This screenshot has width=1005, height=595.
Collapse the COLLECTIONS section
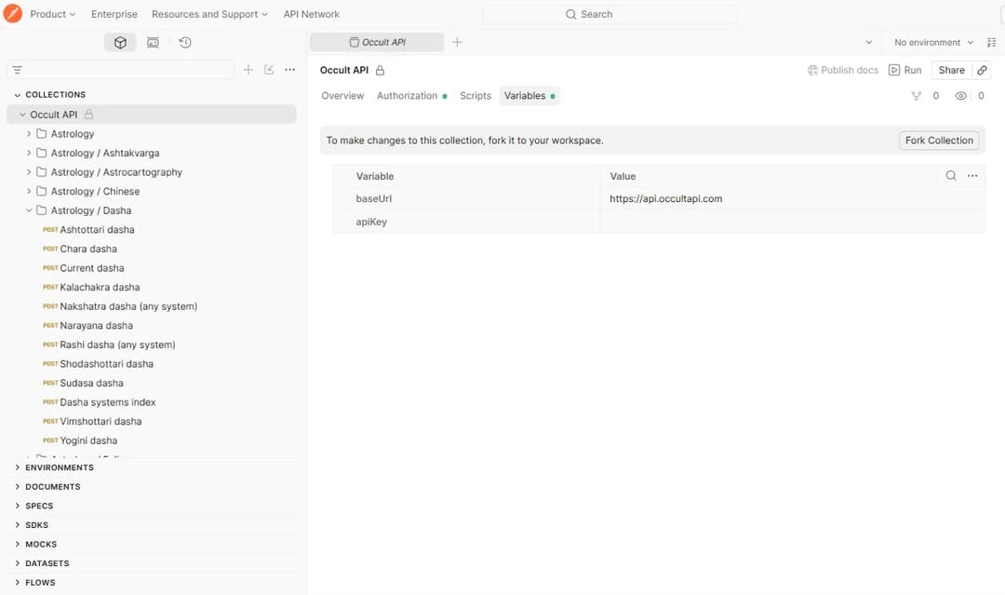(x=18, y=95)
